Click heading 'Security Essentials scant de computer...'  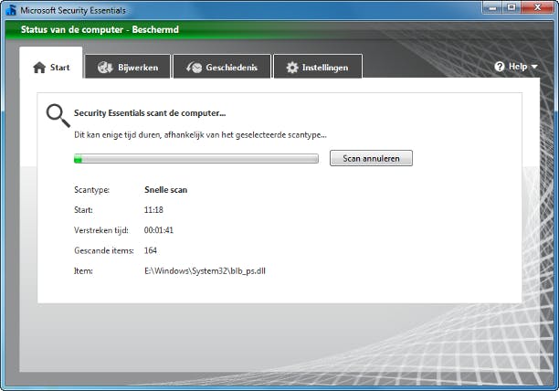[x=150, y=113]
